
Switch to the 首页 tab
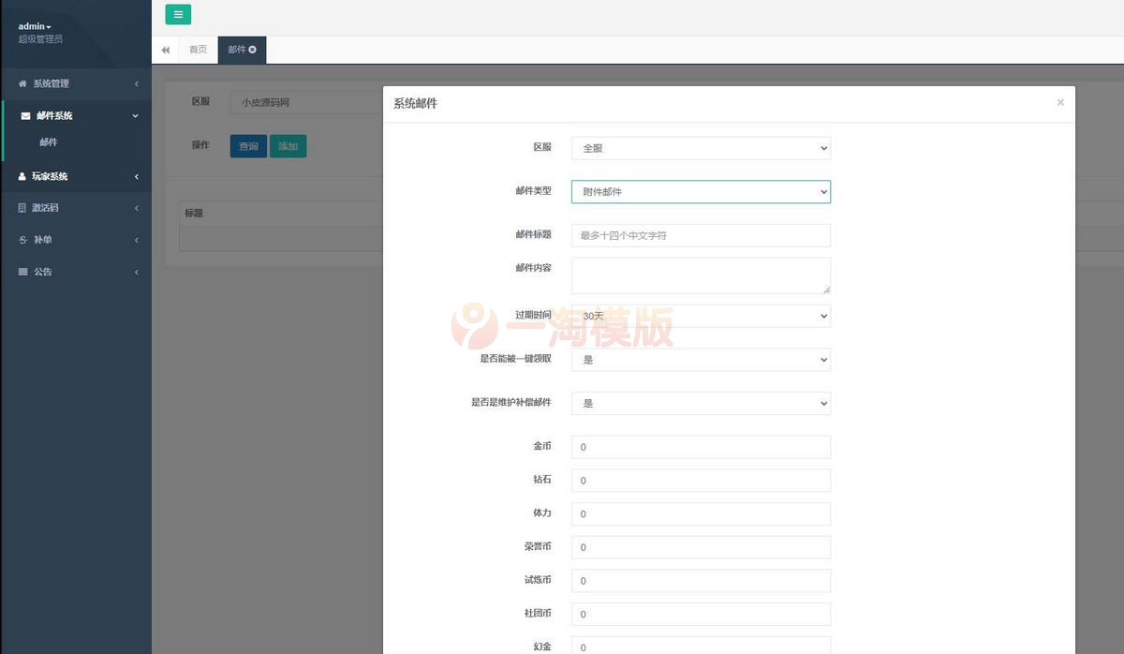(197, 50)
